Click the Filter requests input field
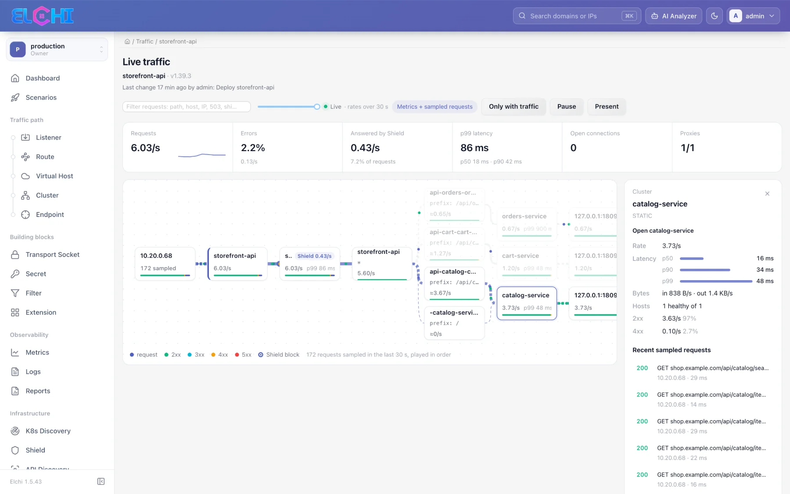 tap(187, 107)
